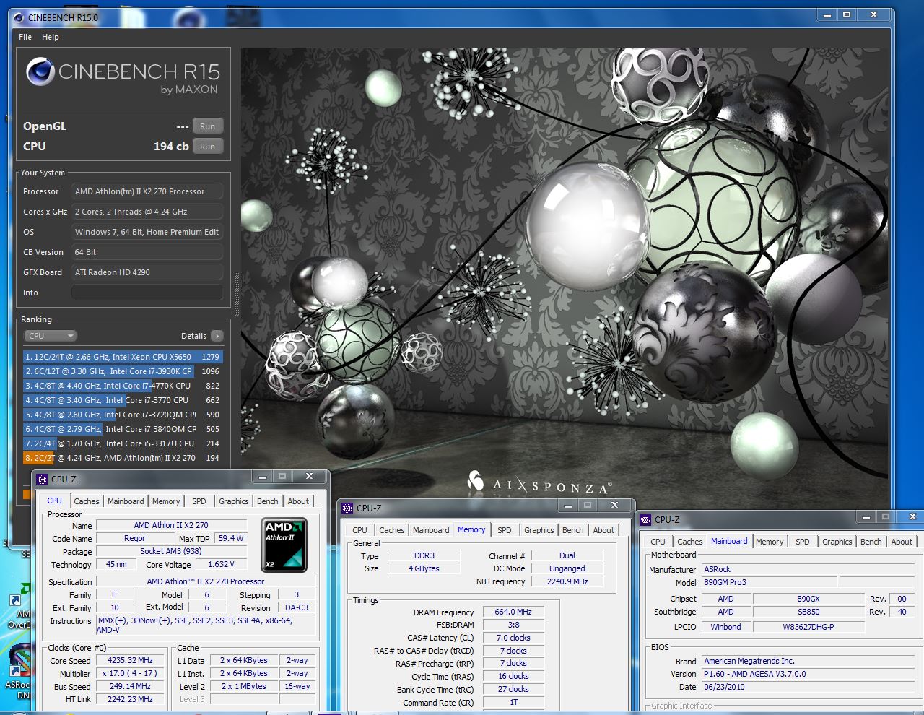Viewport: 924px width, 715px height.
Task: Select SPD tab in memory CPU-Z window
Action: [x=505, y=530]
